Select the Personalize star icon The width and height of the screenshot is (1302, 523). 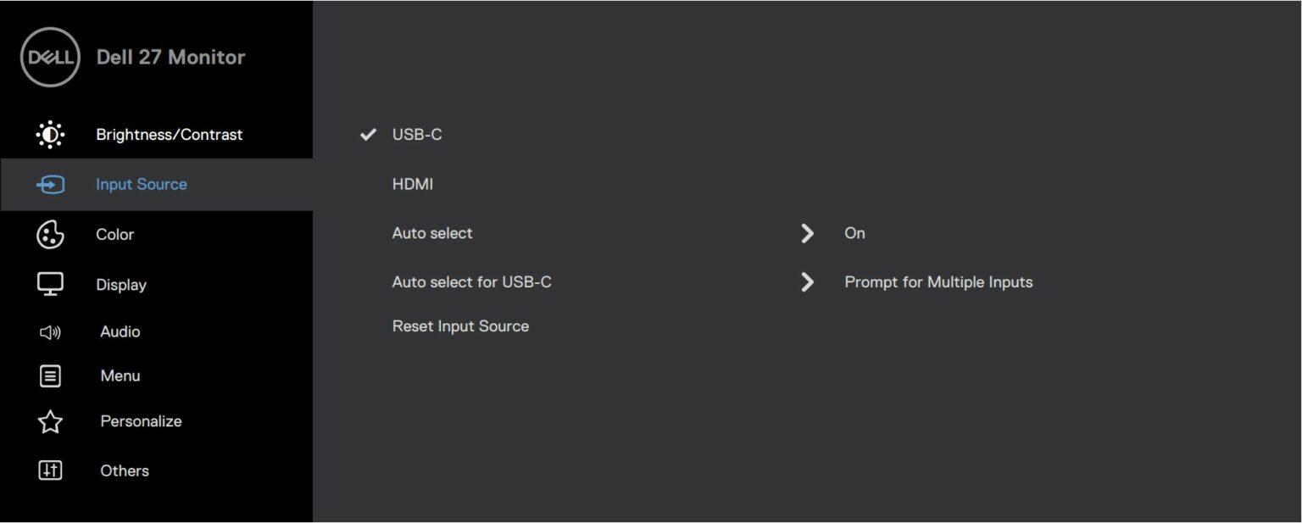[x=50, y=421]
